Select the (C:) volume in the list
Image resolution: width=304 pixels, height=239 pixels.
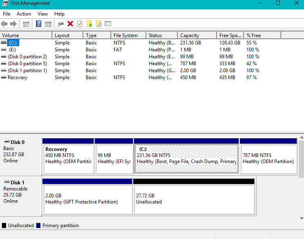click(x=13, y=42)
